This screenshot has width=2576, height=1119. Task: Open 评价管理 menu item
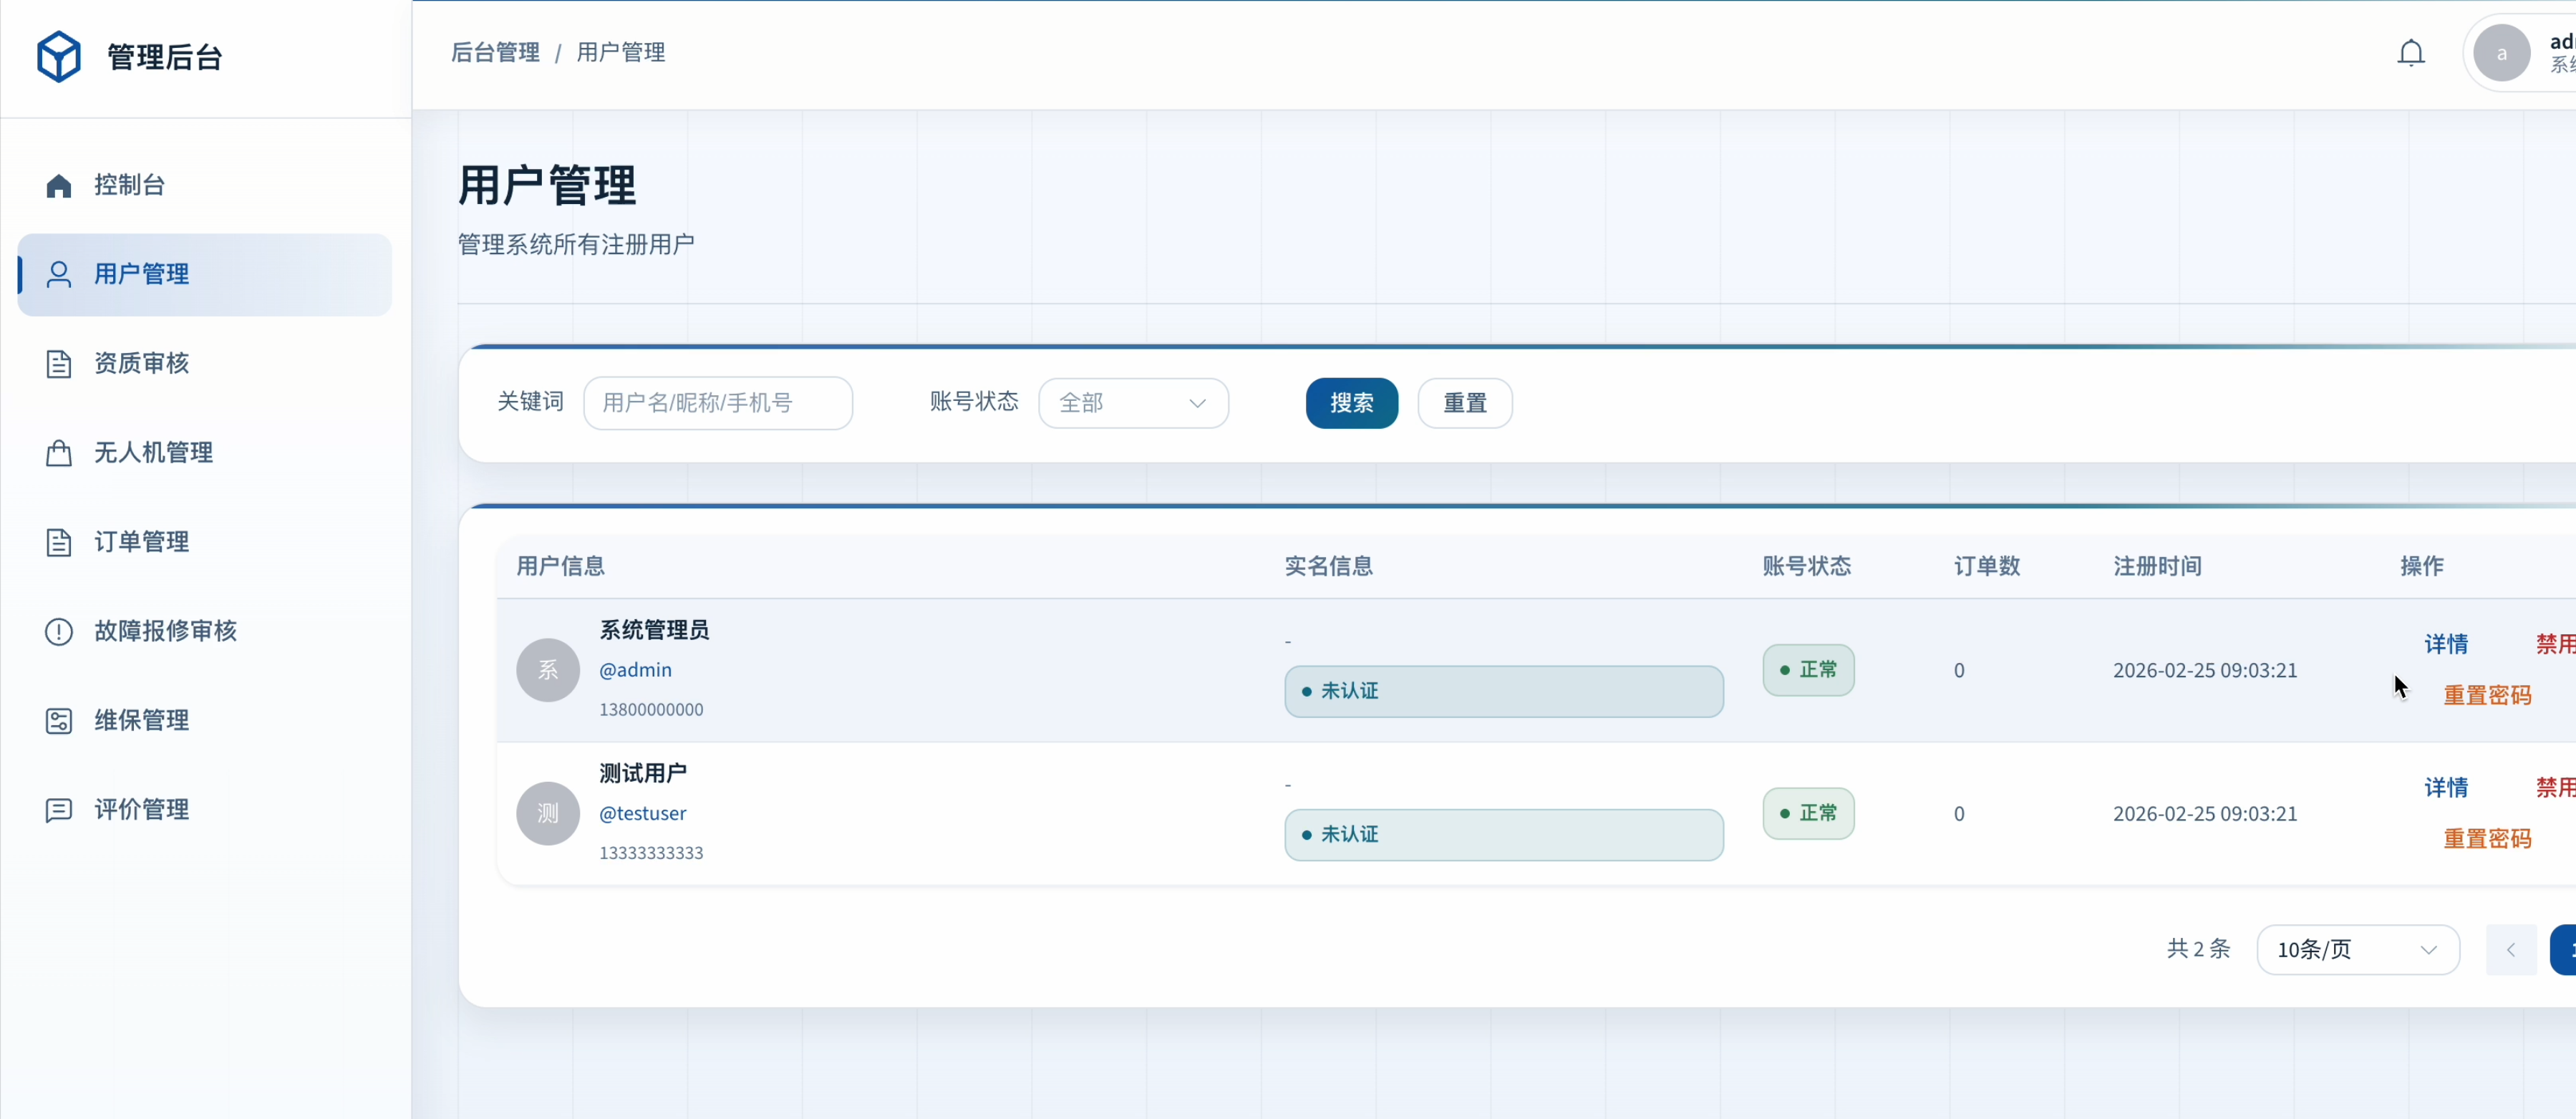point(205,809)
